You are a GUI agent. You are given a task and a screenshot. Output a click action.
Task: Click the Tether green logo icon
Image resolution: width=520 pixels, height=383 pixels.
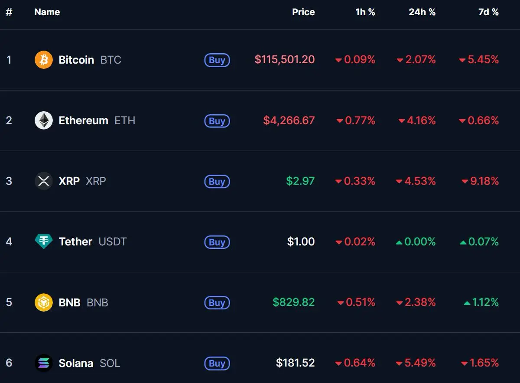tap(43, 241)
